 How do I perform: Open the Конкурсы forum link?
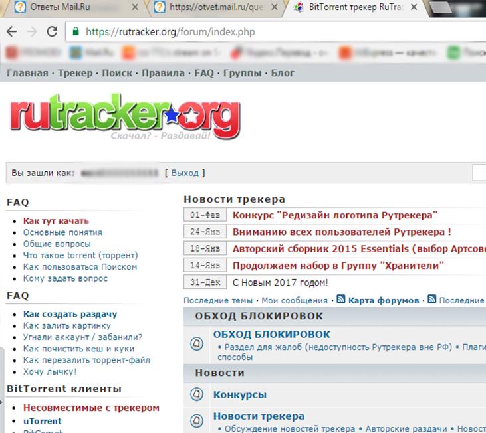click(x=239, y=394)
